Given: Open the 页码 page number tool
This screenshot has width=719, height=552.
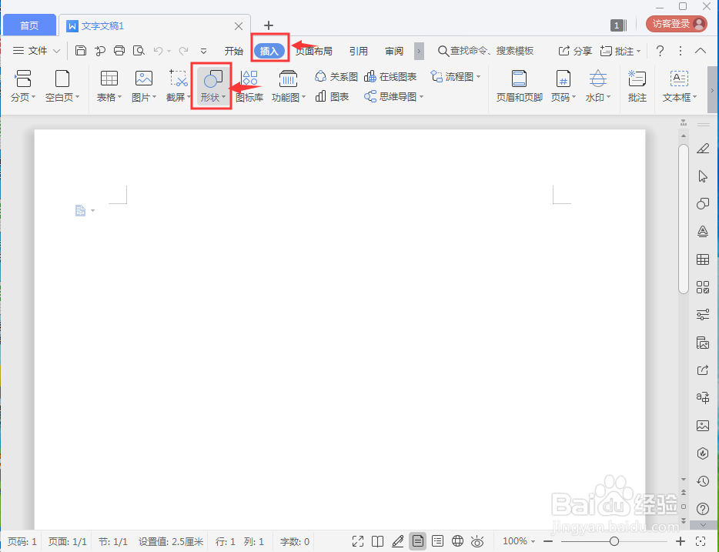Looking at the screenshot, I should pos(563,85).
